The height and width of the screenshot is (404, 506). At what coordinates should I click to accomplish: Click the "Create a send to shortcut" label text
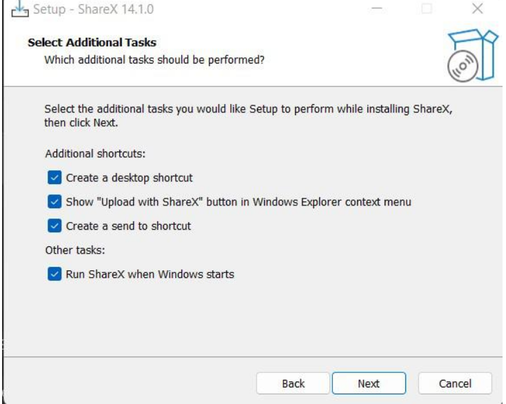(x=128, y=226)
